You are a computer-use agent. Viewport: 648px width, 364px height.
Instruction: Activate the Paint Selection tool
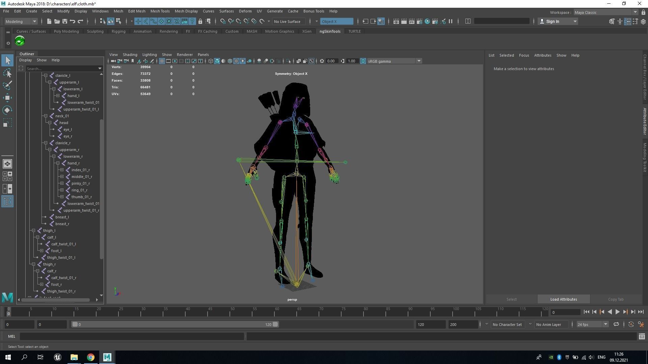point(7,85)
